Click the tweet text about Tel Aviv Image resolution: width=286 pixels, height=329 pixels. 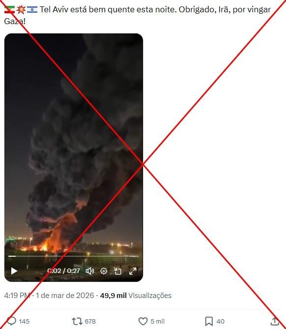[x=137, y=15]
